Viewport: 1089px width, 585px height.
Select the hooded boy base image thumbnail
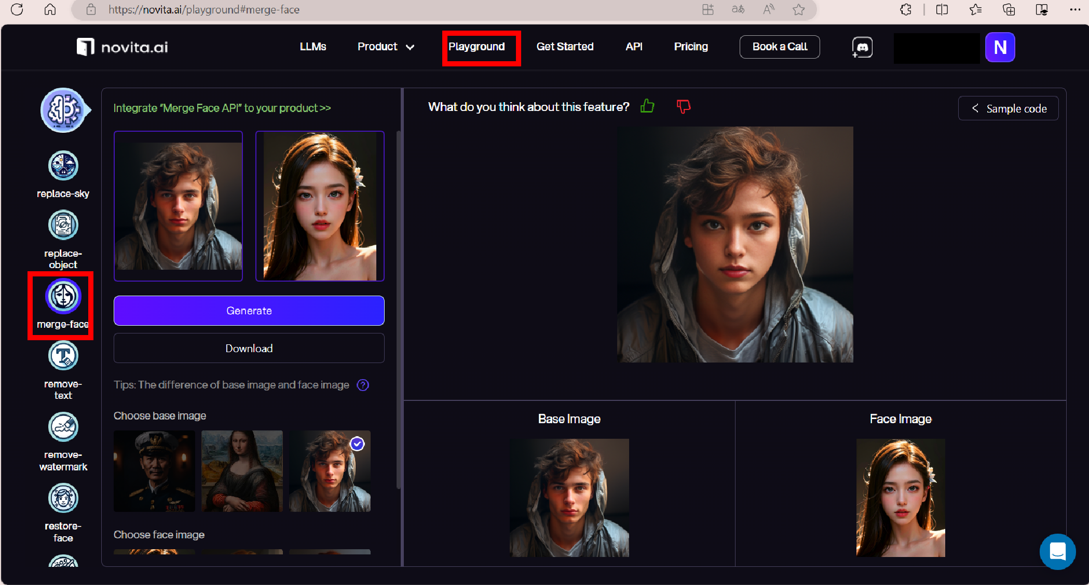click(x=330, y=471)
